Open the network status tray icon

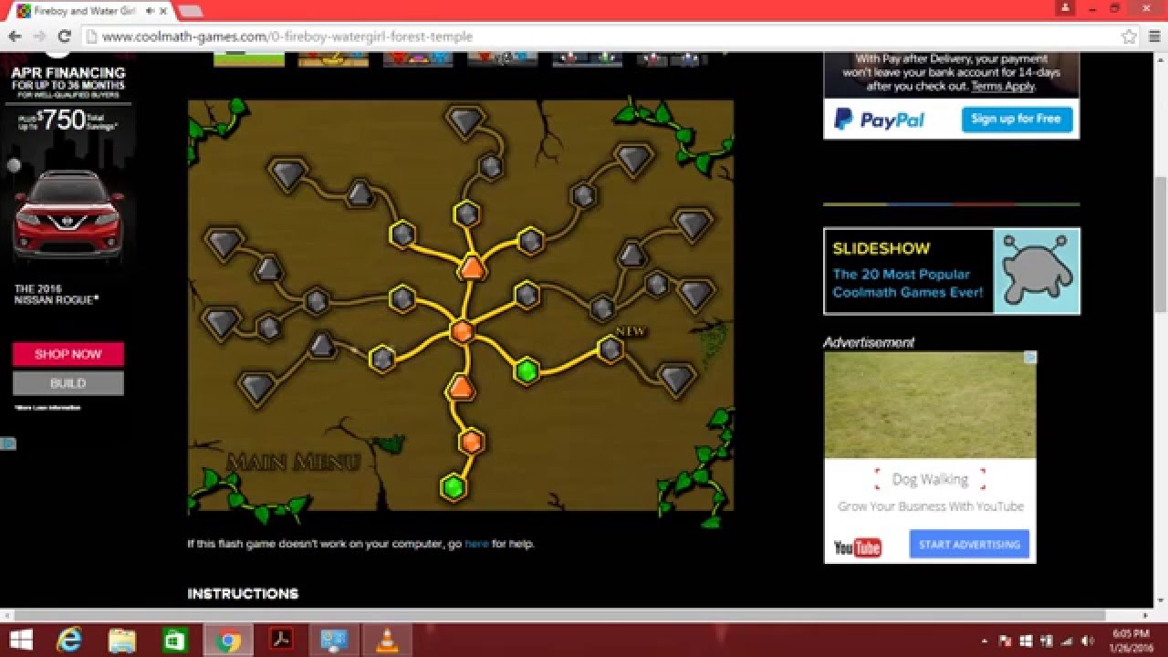point(1066,641)
